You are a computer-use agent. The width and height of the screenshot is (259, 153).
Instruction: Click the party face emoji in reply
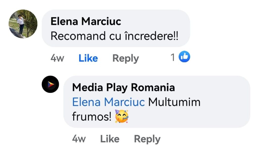pos(122,116)
